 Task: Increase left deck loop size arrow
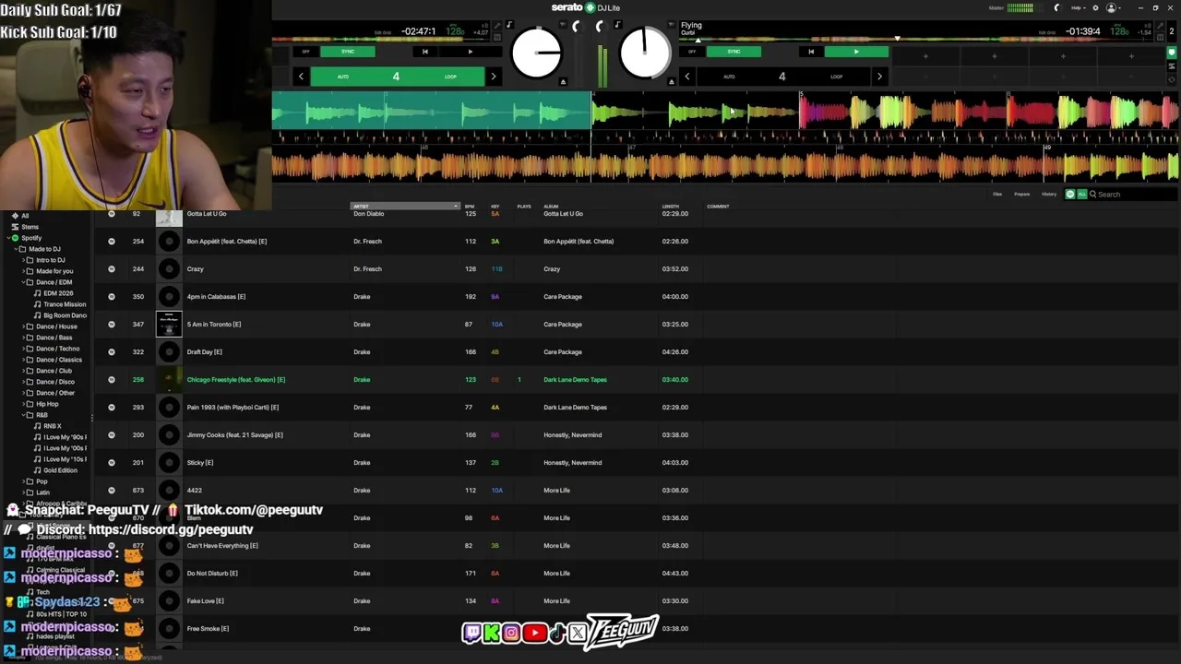pyautogui.click(x=493, y=77)
